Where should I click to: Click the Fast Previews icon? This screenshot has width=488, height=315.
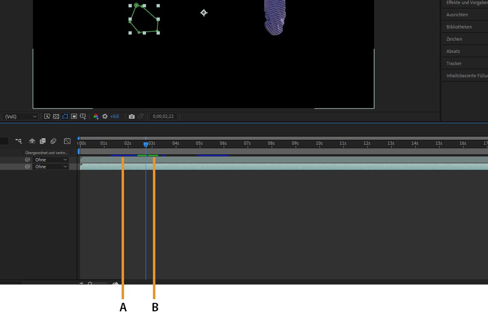[47, 116]
